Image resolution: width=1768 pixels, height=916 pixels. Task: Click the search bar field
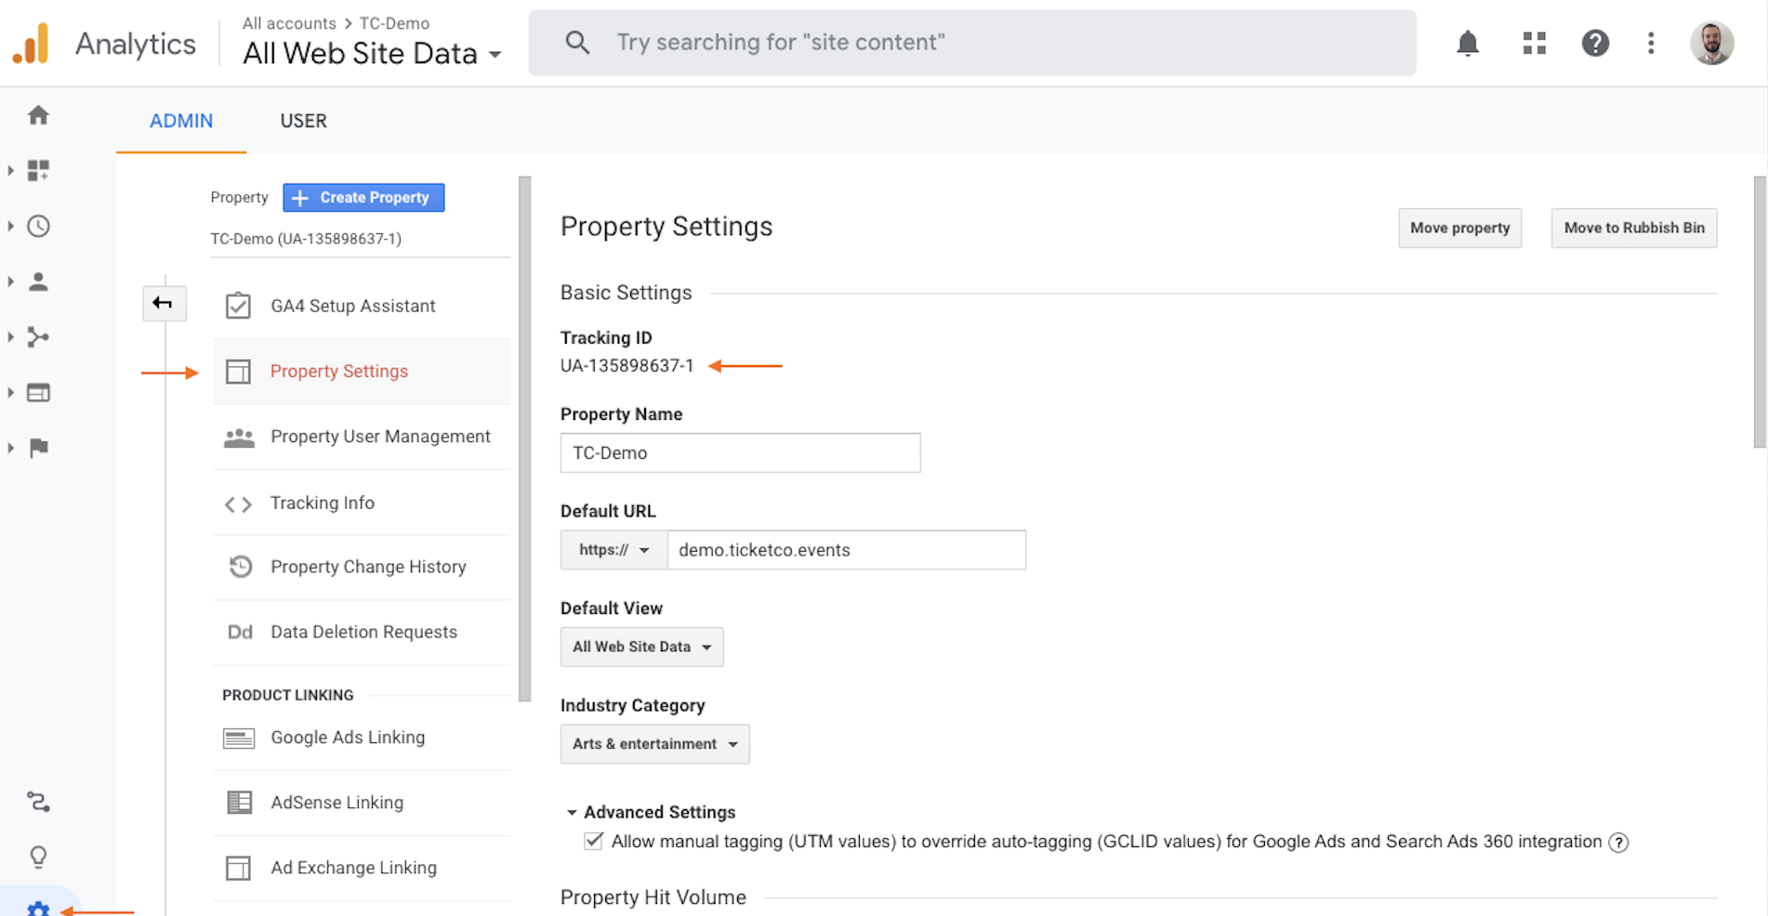pos(972,43)
